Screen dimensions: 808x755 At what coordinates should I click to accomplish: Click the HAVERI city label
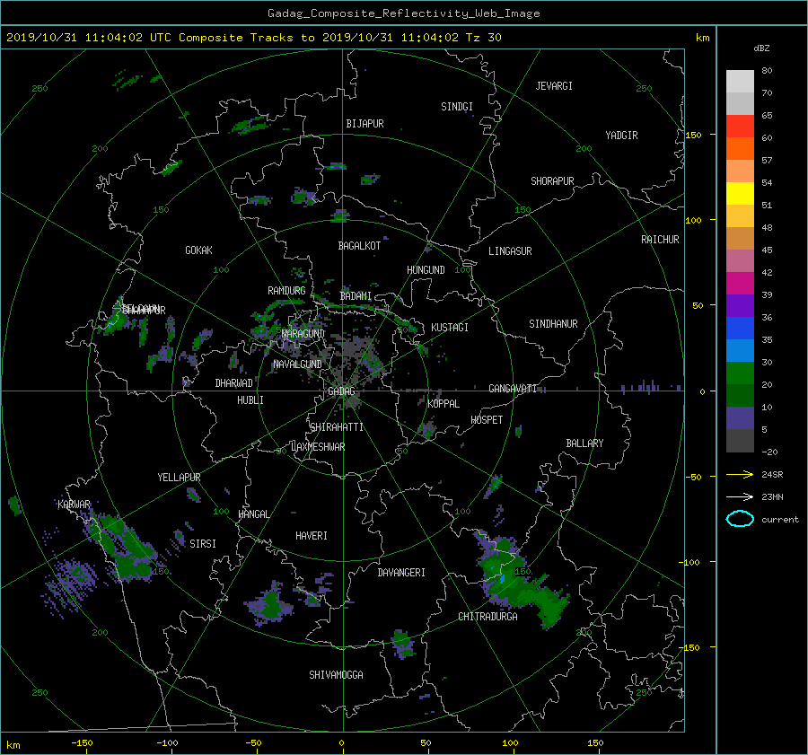coord(312,536)
